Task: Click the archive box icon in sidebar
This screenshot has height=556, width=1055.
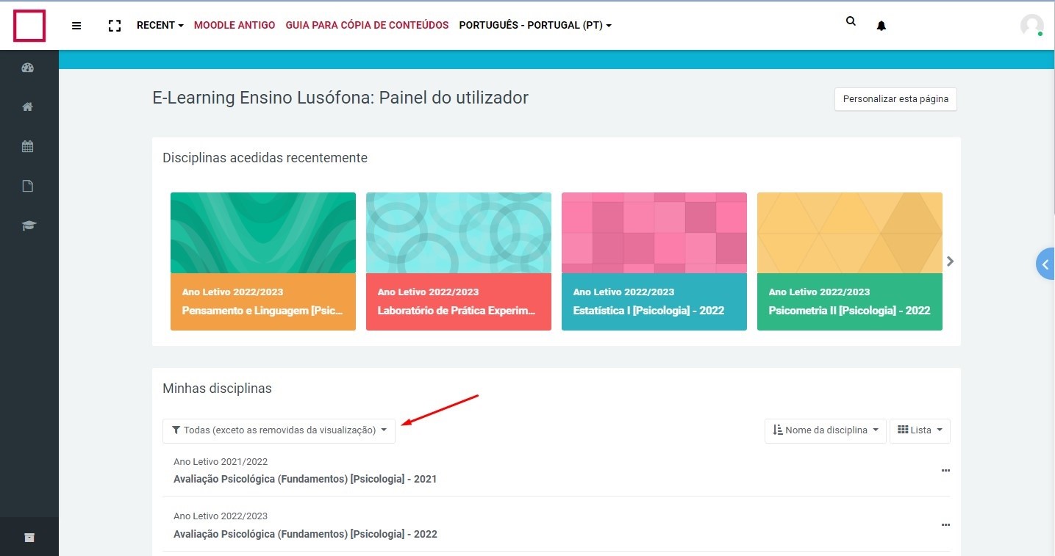Action: 29,537
